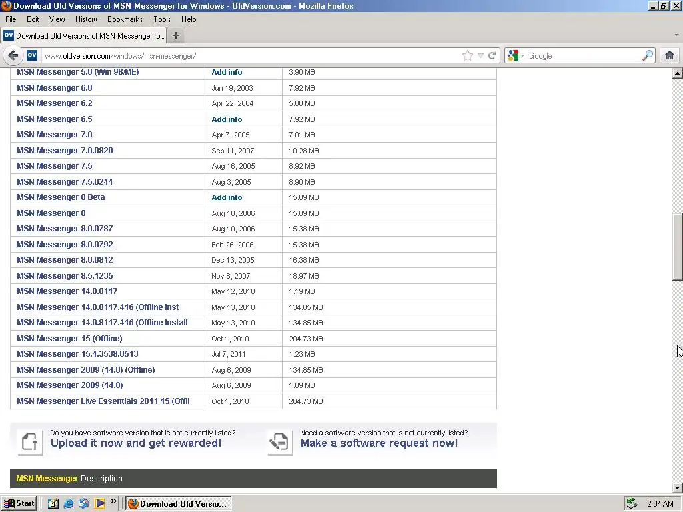Go to the Firefox Home page icon
This screenshot has width=683, height=512.
click(670, 56)
